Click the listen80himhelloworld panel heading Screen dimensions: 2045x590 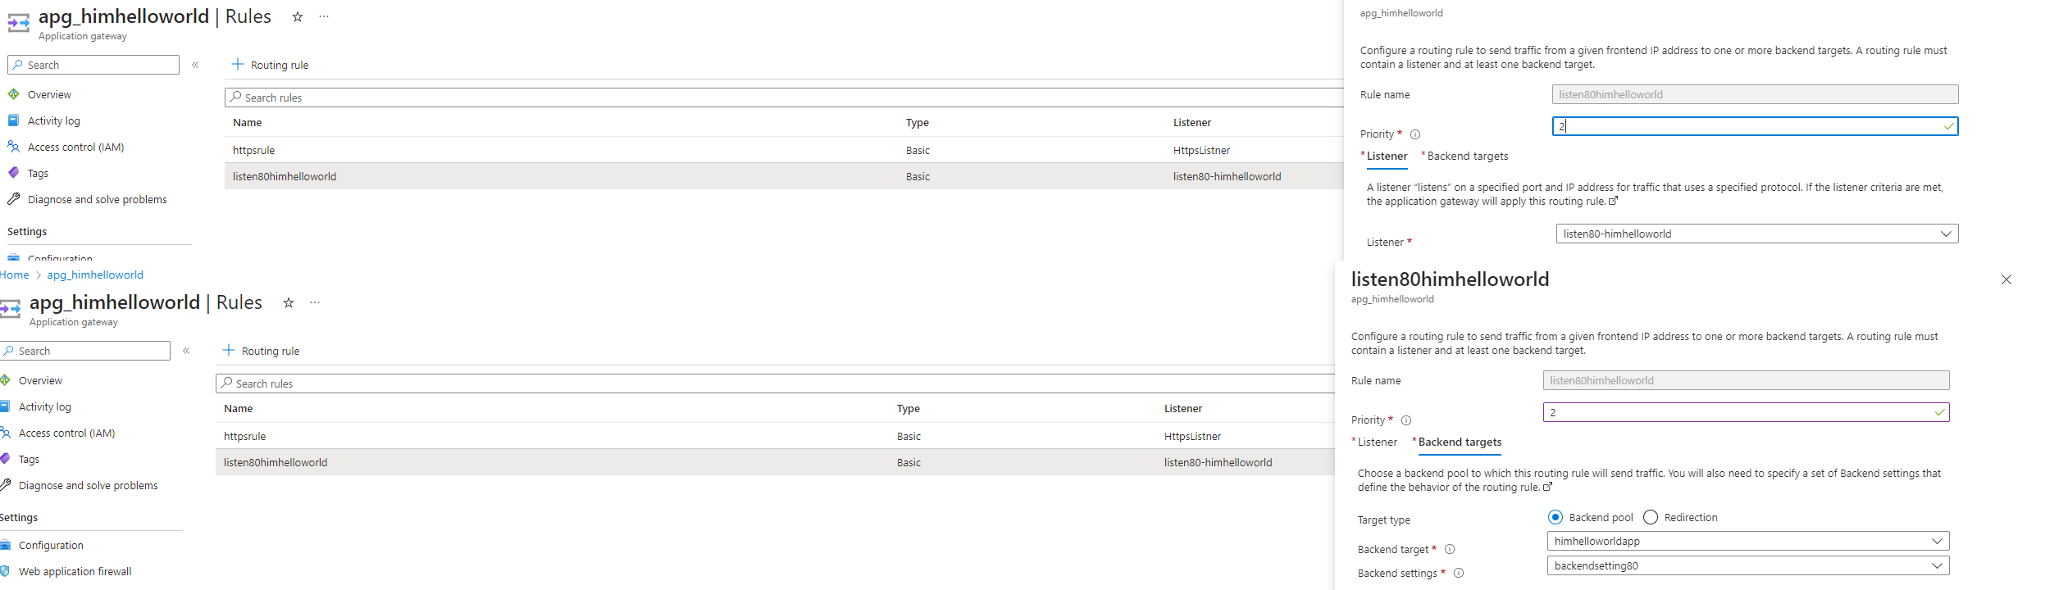[1450, 279]
